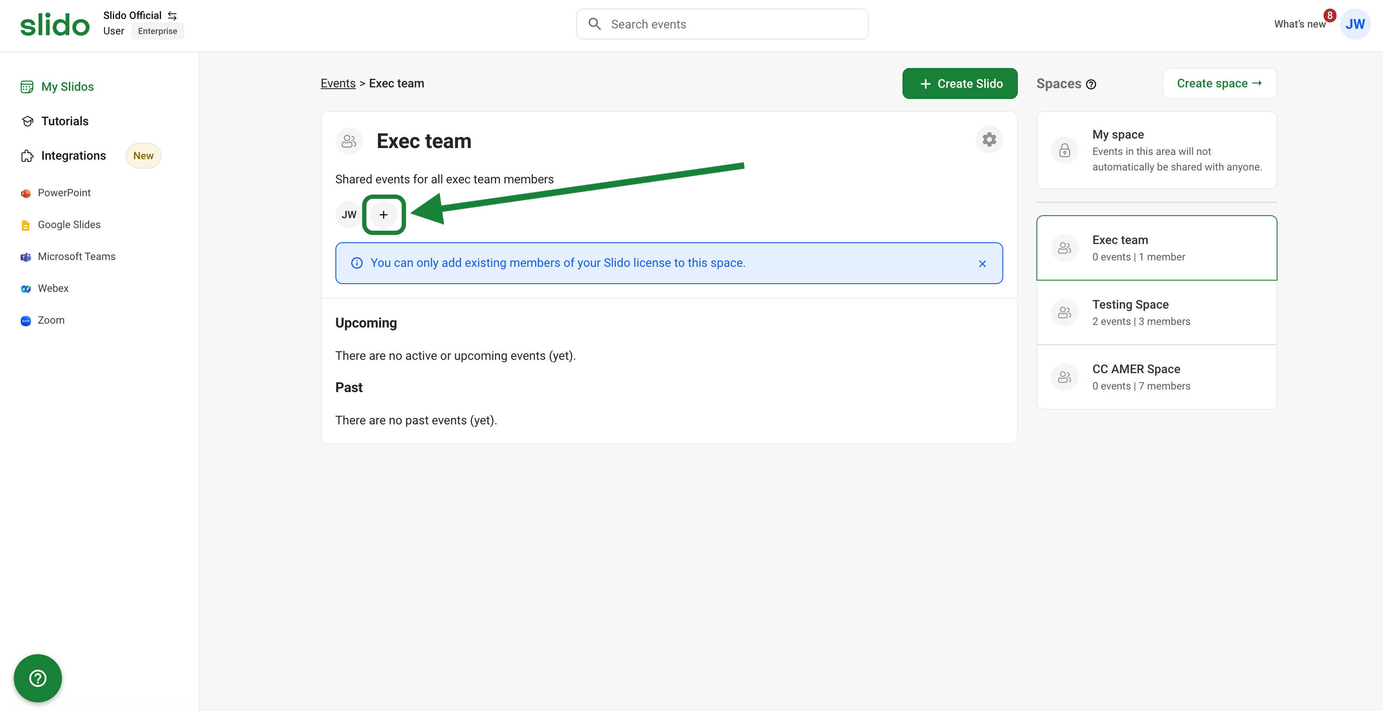
Task: Open Spaces help question mark icon
Action: click(x=1091, y=84)
